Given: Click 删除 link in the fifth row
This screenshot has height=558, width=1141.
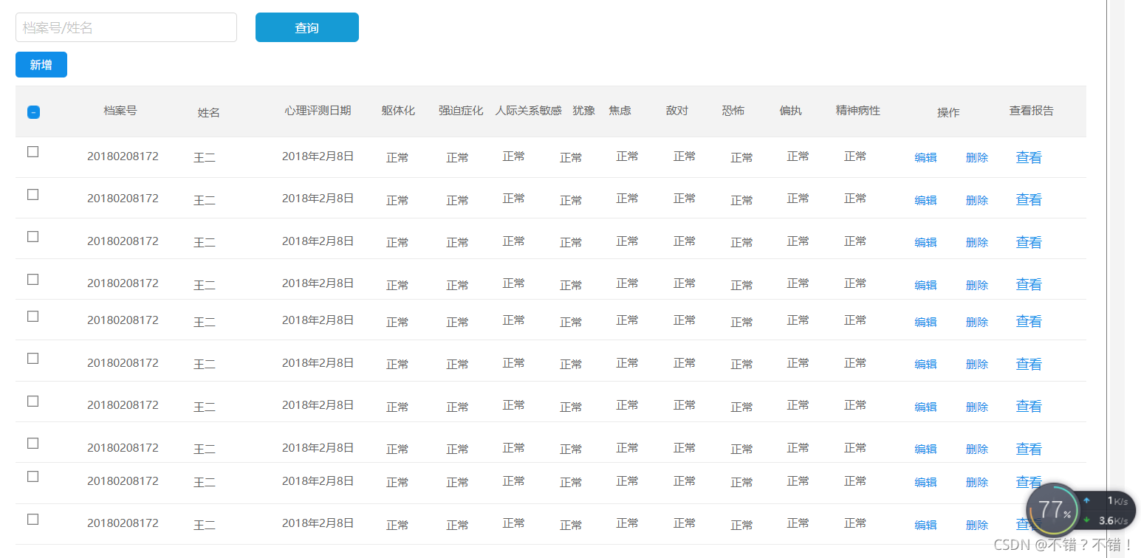Looking at the screenshot, I should 977,322.
